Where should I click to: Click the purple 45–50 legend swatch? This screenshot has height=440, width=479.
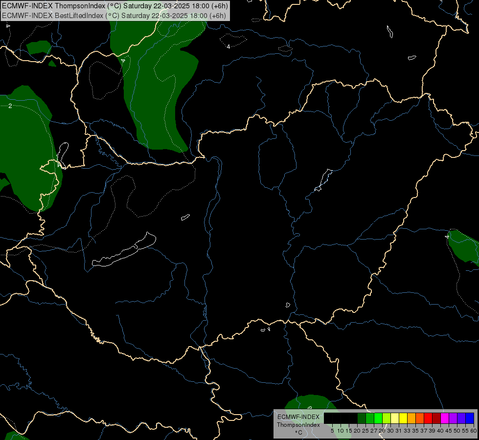tap(453, 418)
